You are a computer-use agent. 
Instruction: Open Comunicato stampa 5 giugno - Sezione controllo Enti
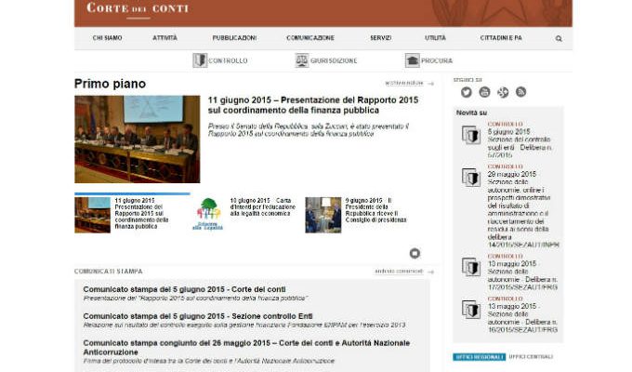tap(198, 316)
